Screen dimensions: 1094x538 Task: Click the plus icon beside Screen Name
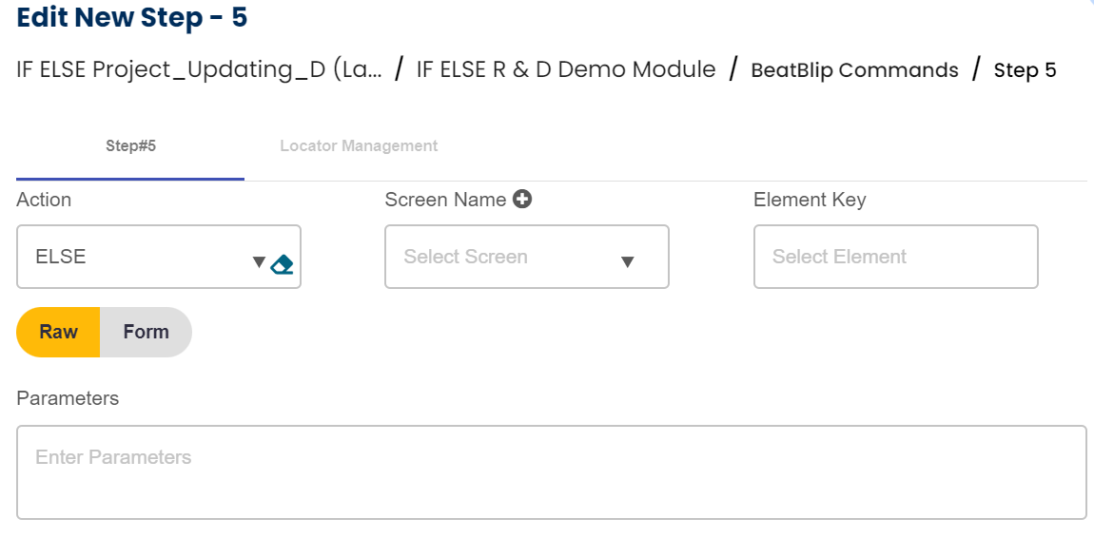click(x=522, y=199)
